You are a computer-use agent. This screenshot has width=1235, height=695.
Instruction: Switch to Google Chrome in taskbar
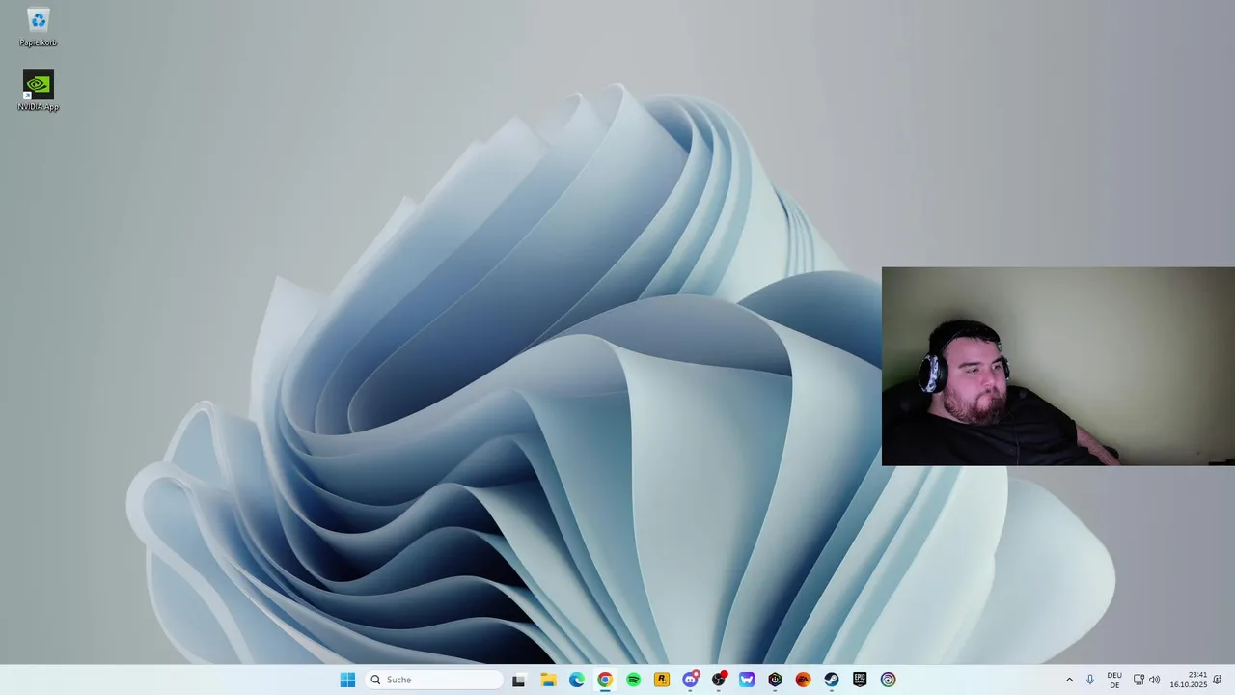point(604,680)
